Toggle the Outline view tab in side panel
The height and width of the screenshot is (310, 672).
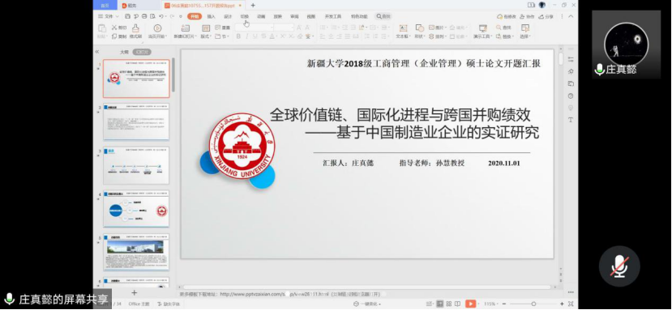pos(124,52)
